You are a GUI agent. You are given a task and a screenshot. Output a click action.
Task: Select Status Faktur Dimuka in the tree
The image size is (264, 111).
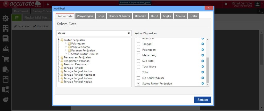click(85, 54)
